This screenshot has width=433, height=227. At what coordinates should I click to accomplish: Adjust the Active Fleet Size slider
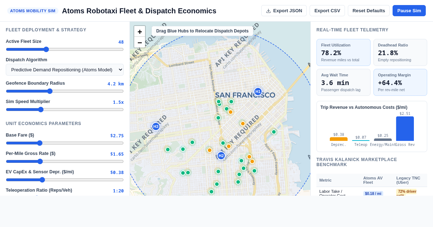pos(65,49)
